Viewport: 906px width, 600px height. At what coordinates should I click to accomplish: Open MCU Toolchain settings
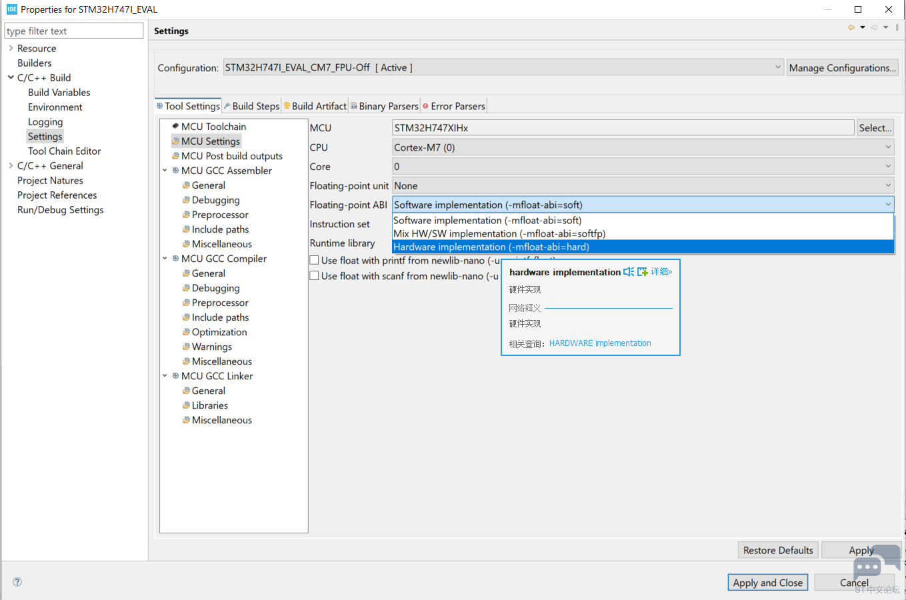(x=213, y=127)
